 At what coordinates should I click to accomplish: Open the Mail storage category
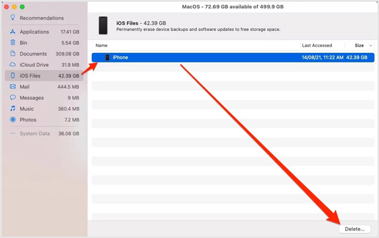click(44, 86)
